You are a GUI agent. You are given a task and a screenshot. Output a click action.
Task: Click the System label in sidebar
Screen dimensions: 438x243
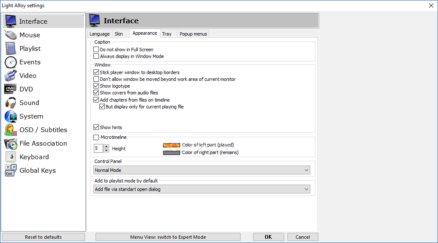point(31,116)
